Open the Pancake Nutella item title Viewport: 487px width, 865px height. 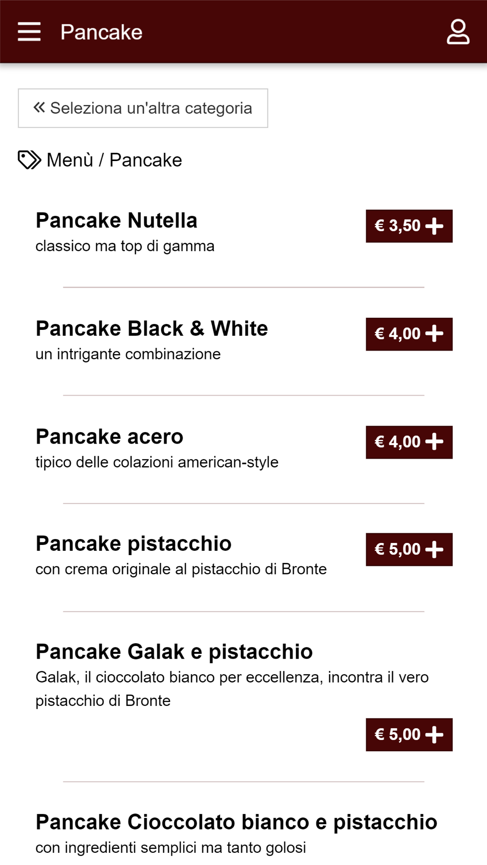click(x=116, y=220)
